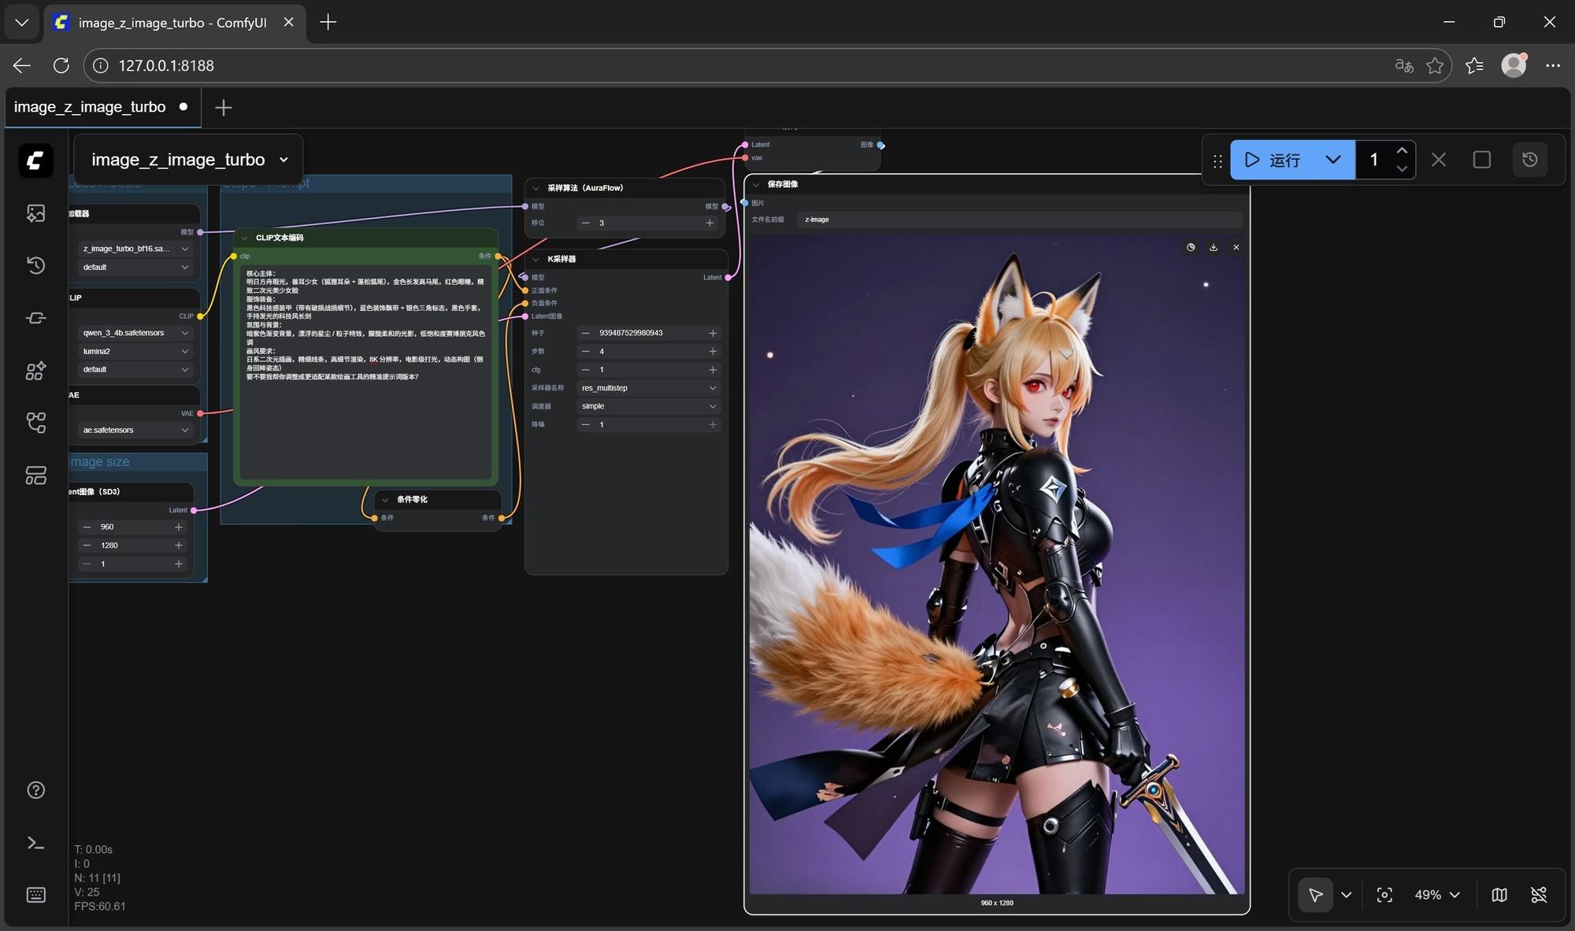
Task: Click fit view icon in bottom toolbar
Action: pyautogui.click(x=1384, y=895)
